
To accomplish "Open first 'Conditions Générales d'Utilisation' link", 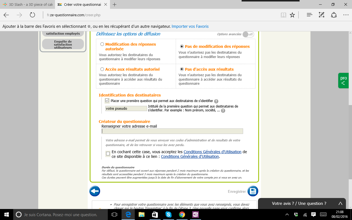I will 213,152.
